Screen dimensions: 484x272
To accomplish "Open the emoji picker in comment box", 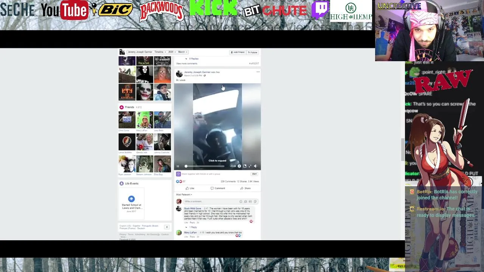I will pyautogui.click(x=241, y=202).
